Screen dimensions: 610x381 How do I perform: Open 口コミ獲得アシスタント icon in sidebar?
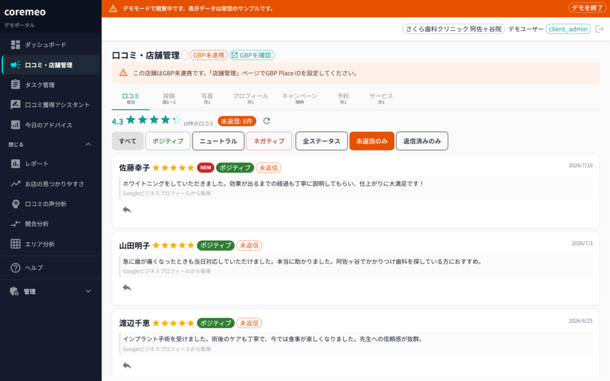(15, 105)
